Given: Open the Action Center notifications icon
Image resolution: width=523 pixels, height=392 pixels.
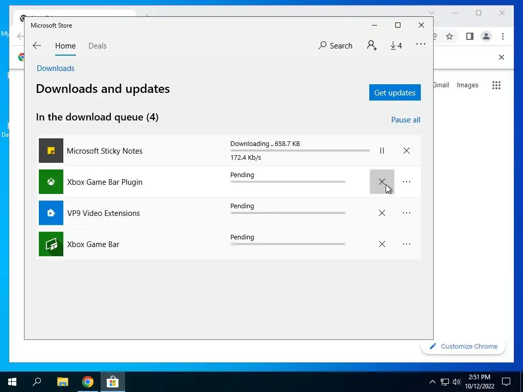Looking at the screenshot, I should [506, 382].
